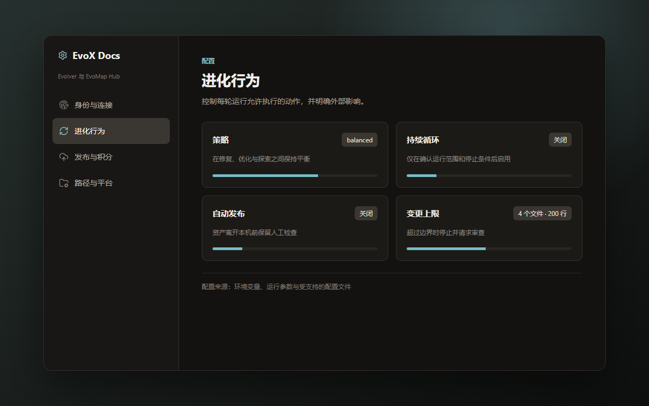Viewport: 649px width, 406px height.
Task: Click the 持续循环 card progress bar
Action: (489, 175)
